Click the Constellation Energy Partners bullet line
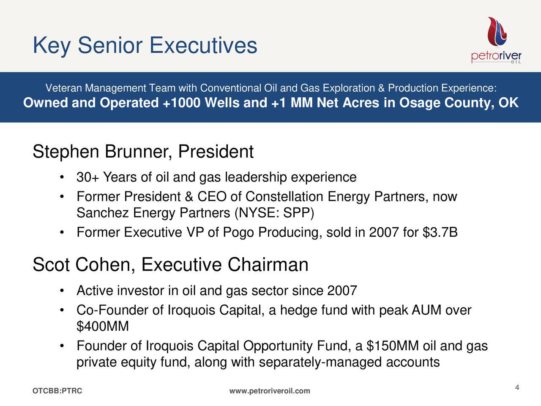Screen dimensions: 541x406 click(267, 197)
